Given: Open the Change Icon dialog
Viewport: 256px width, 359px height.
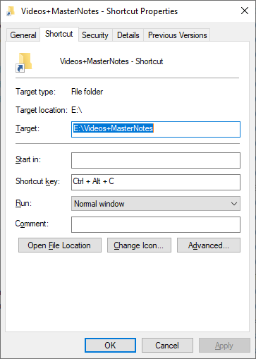Looking at the screenshot, I should 139,245.
